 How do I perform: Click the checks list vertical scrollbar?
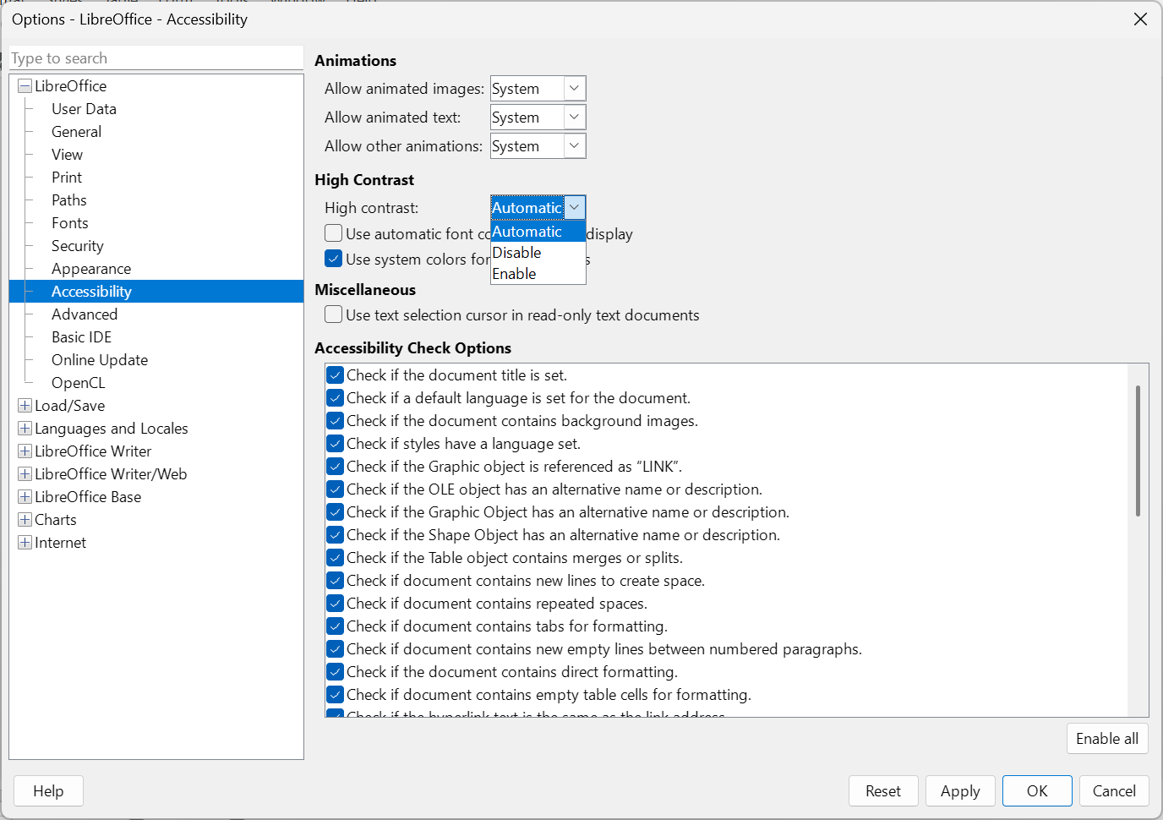1138,451
